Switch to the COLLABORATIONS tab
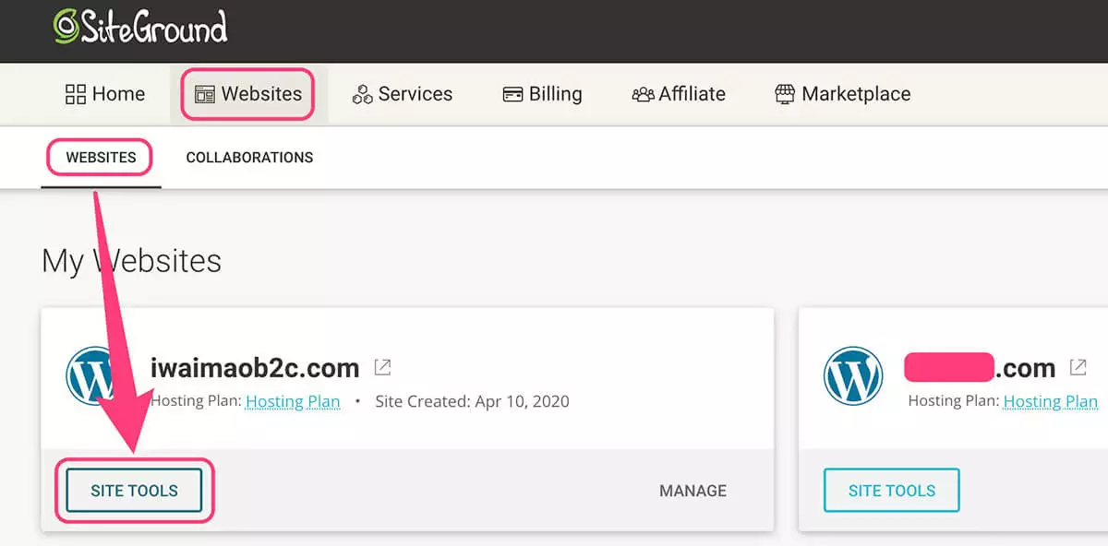1108x546 pixels. pyautogui.click(x=249, y=157)
